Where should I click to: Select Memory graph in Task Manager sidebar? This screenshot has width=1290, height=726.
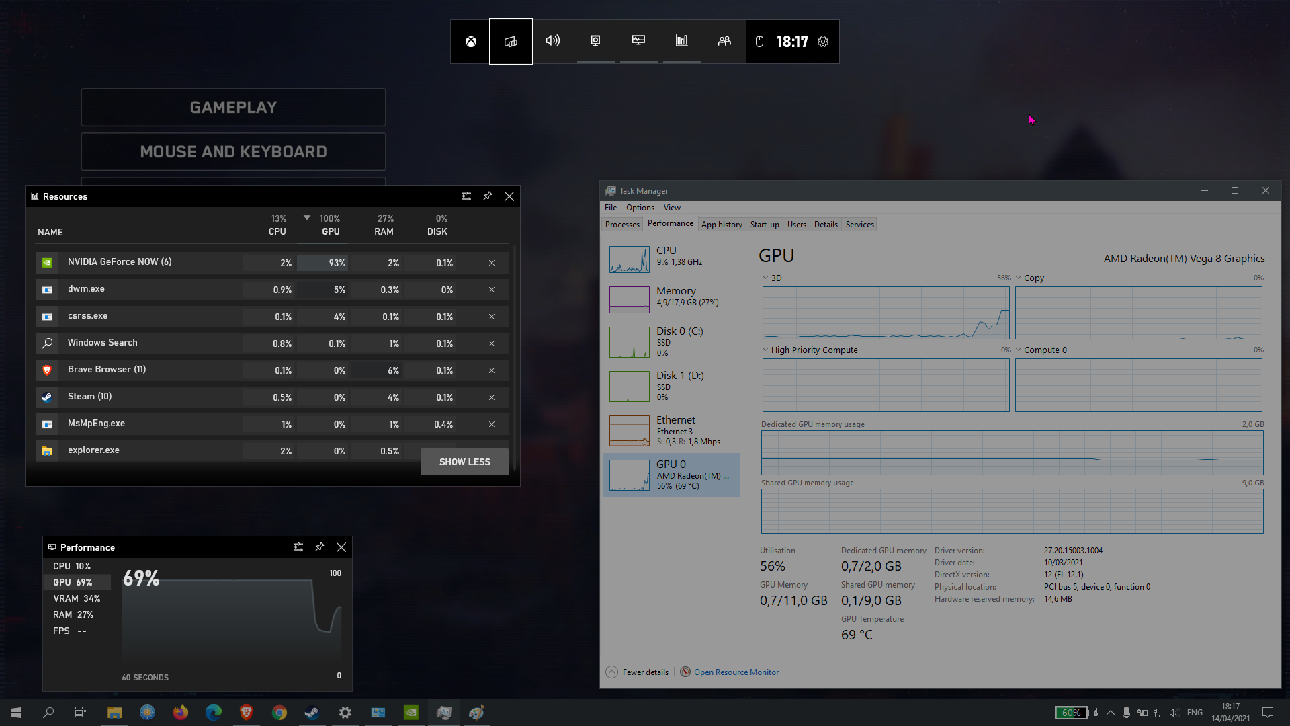(671, 299)
